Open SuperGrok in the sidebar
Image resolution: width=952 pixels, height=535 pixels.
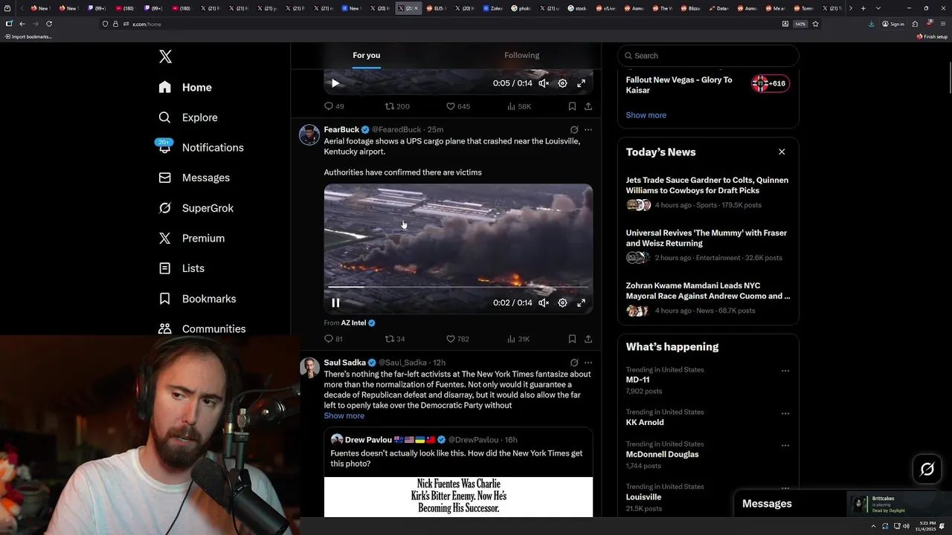(196, 208)
